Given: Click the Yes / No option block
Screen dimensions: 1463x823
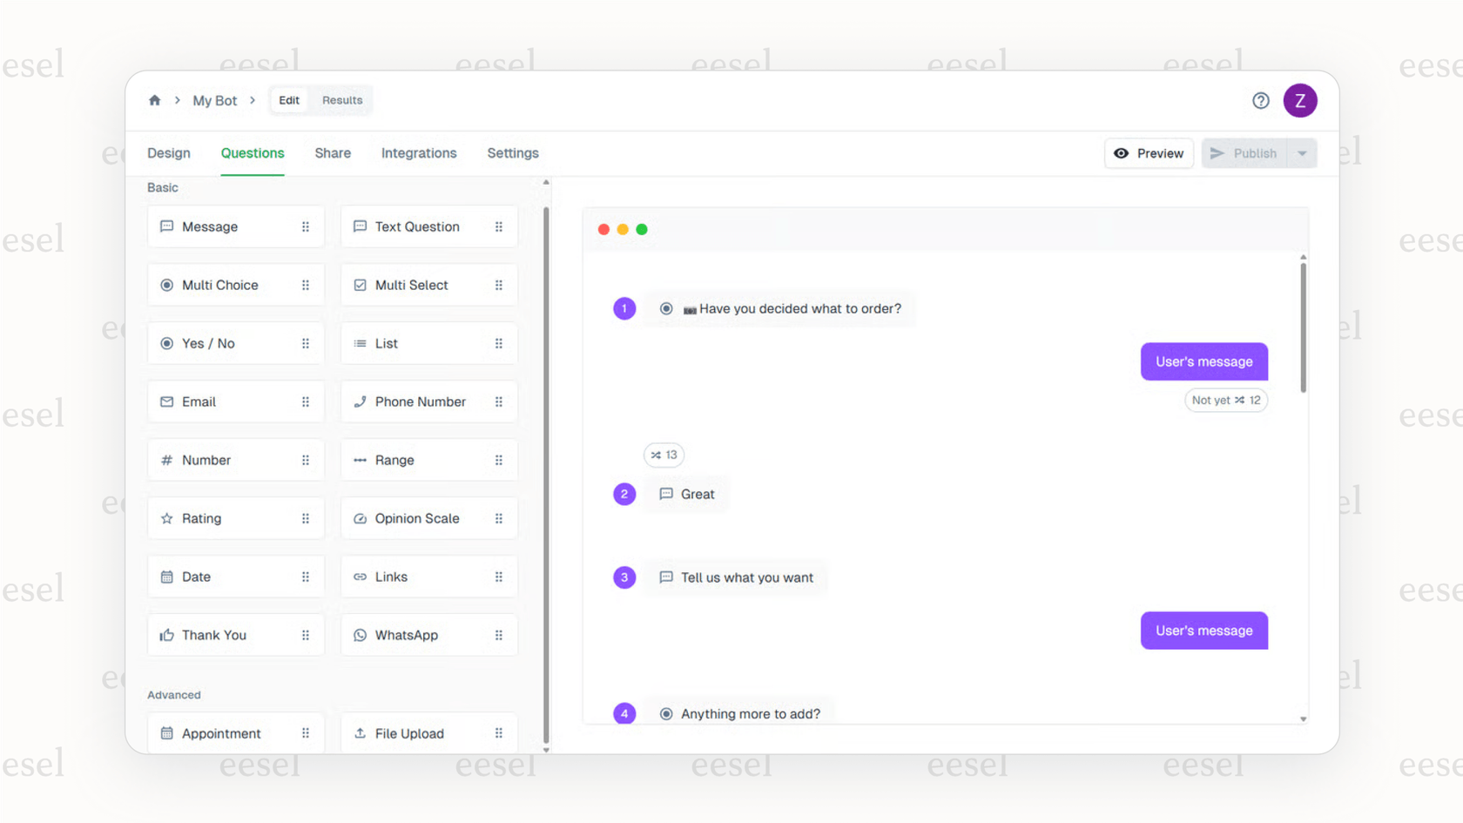Looking at the screenshot, I should [x=235, y=343].
